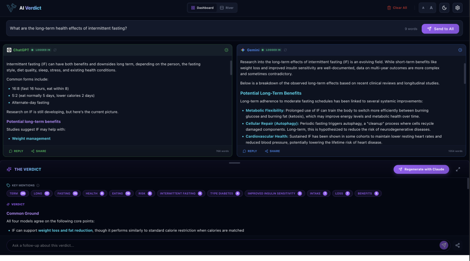Viewport: 470px width, 261px height.
Task: Click the verdict share icon at bottom right
Action: (458, 245)
